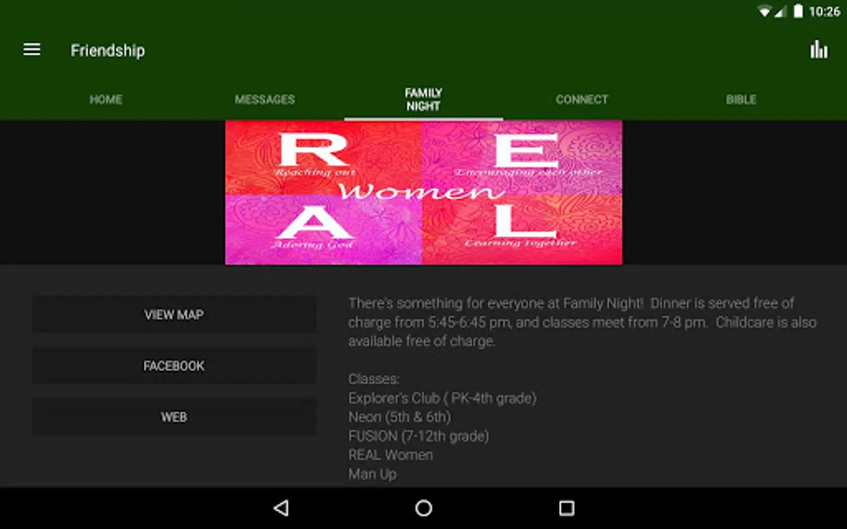Open the church's FACEBOOK page
This screenshot has width=847, height=529.
(x=174, y=366)
